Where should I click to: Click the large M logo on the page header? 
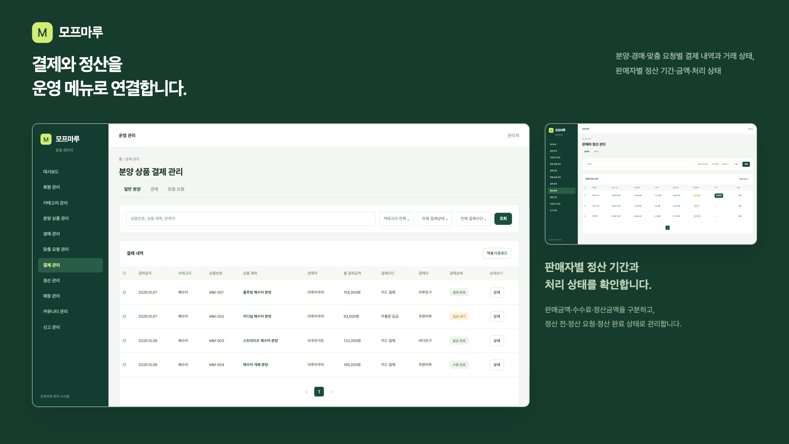(x=42, y=33)
